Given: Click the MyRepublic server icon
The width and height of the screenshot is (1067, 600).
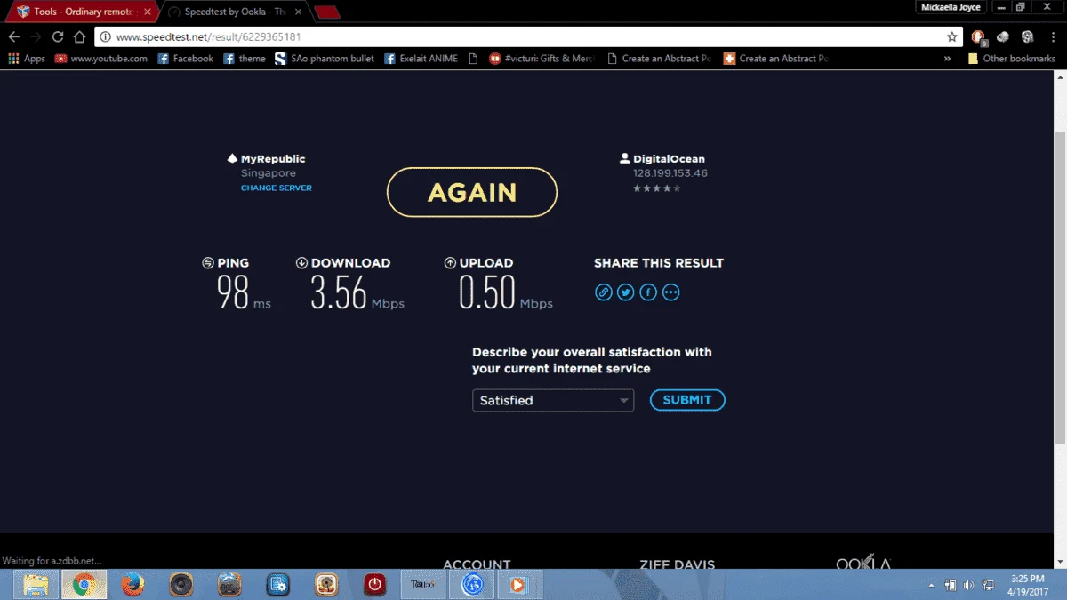Looking at the screenshot, I should pyautogui.click(x=233, y=159).
